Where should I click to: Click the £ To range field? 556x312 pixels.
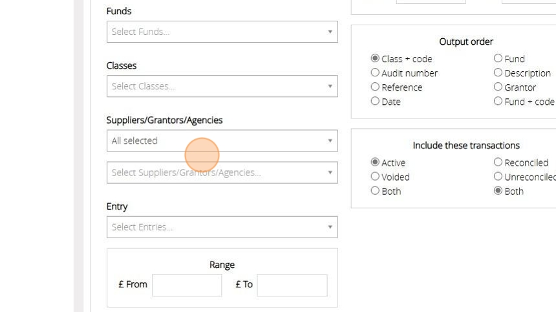[292, 285]
